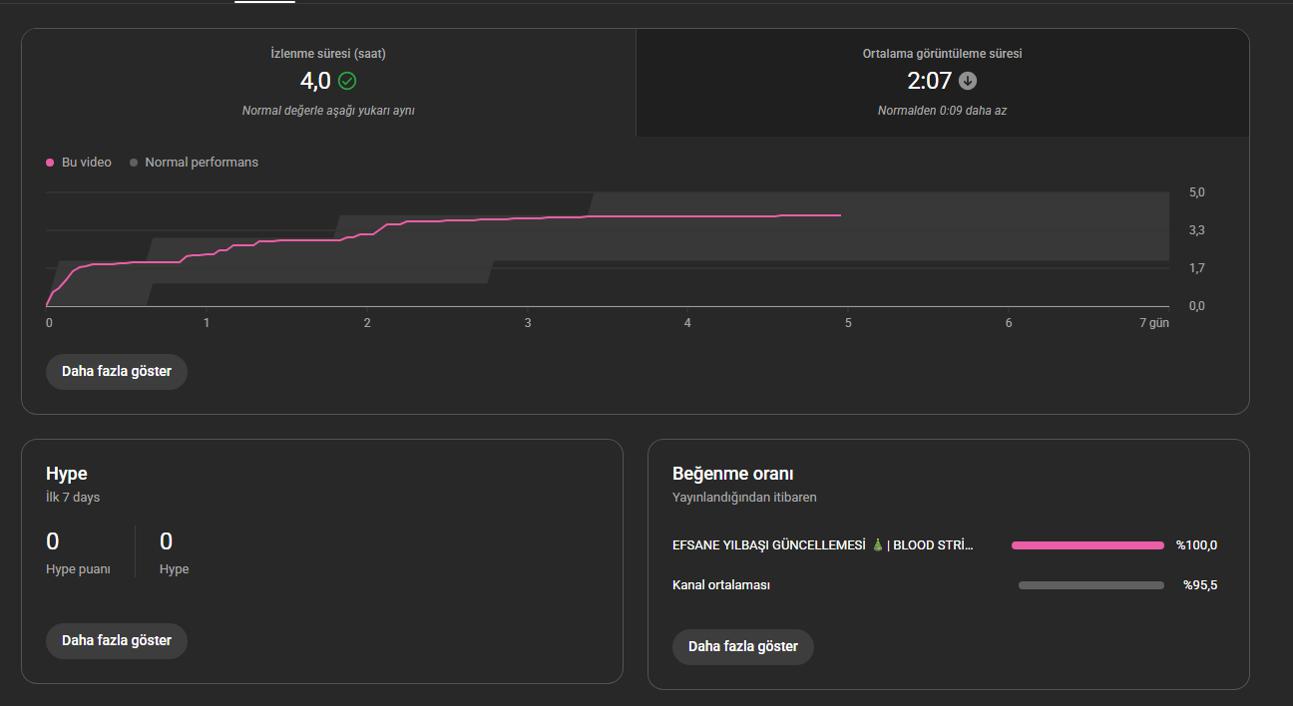The width and height of the screenshot is (1293, 706).
Task: Open Daha fazla göster under Beğenme oranı
Action: tap(743, 646)
